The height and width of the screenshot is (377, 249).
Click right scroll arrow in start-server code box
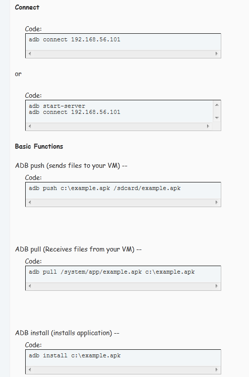pyautogui.click(x=208, y=126)
